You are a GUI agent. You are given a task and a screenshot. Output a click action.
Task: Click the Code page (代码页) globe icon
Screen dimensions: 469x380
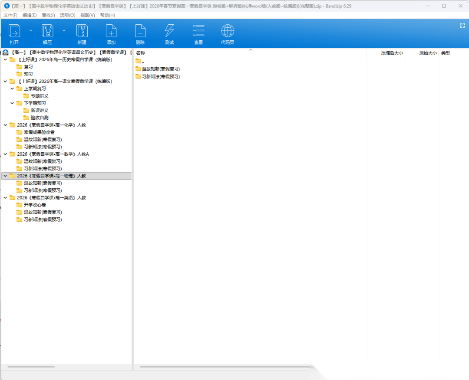228,31
